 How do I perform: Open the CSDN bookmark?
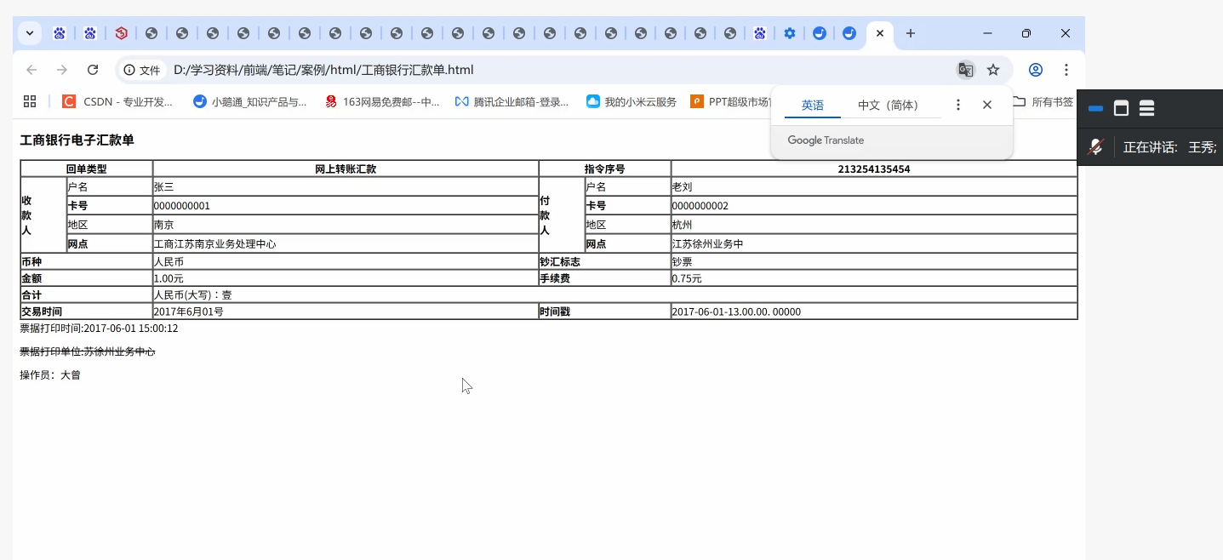(x=118, y=101)
